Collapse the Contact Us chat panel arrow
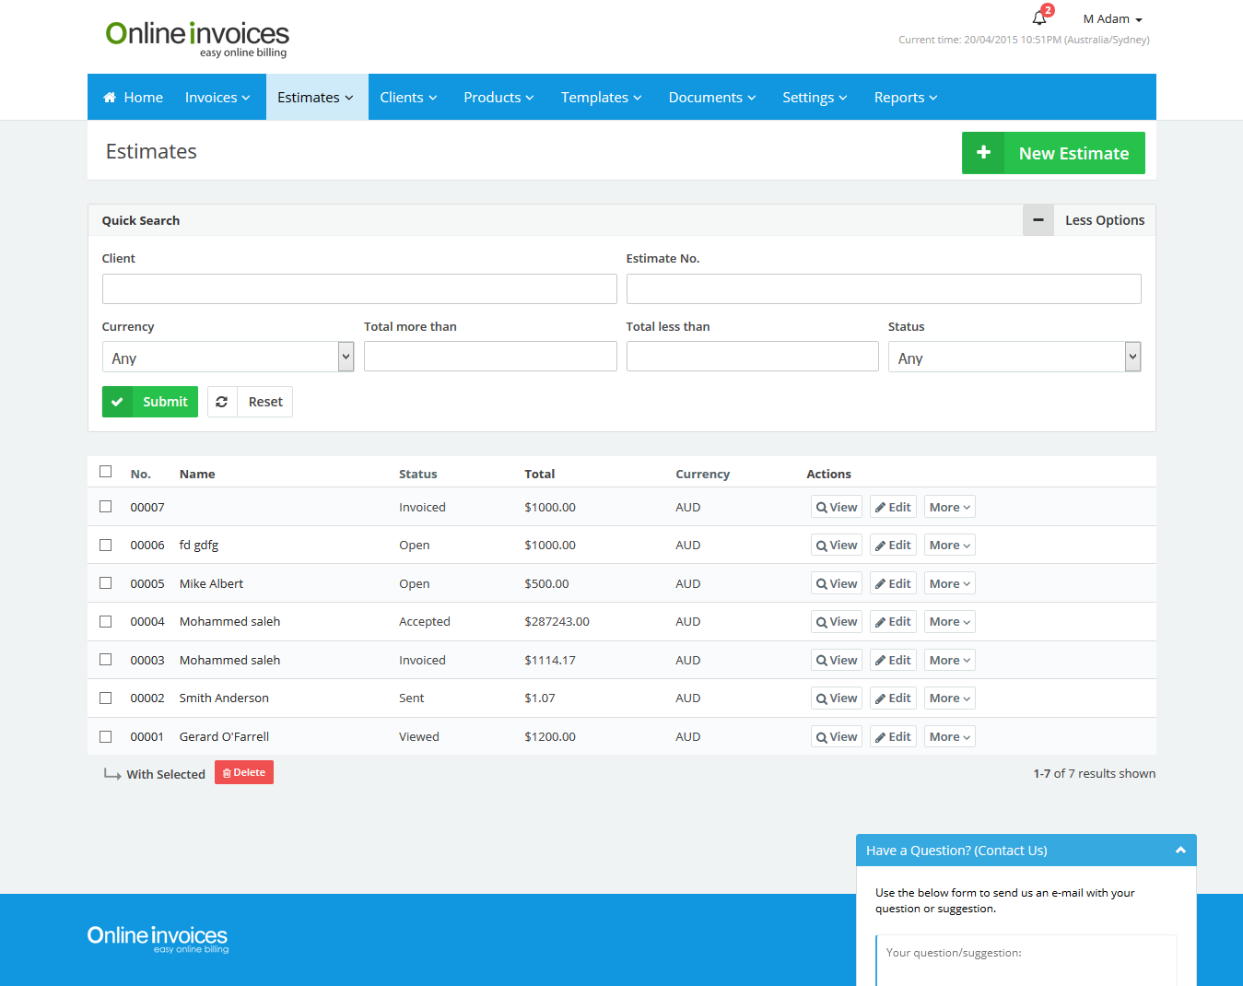The width and height of the screenshot is (1243, 986). (1180, 851)
